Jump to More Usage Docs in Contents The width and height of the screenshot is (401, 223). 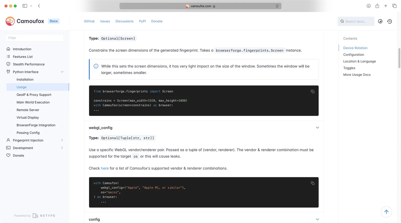coord(357,75)
